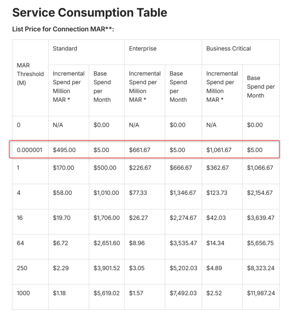Click the $495.00 Standard incremental spend cell
The image size is (289, 316).
pos(64,150)
